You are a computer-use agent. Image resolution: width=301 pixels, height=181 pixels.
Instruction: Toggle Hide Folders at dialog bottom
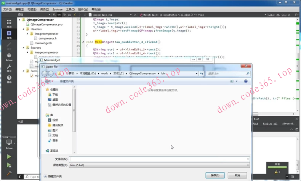tap(53, 176)
